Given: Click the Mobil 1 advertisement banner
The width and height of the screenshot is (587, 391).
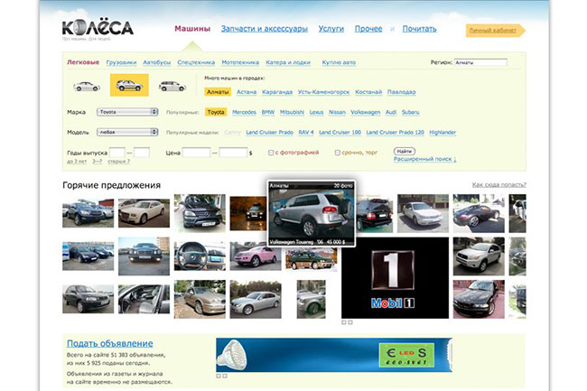Looking at the screenshot, I should tap(395, 278).
